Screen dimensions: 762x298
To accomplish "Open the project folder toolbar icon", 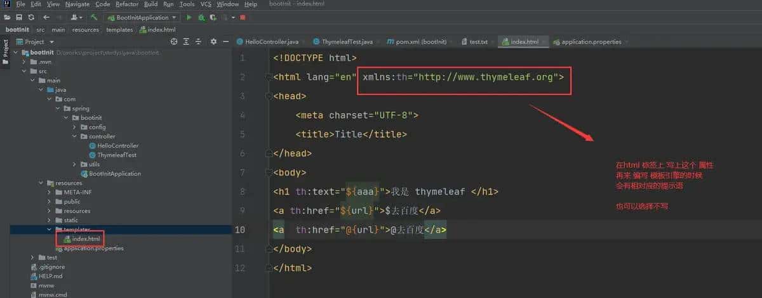I will [x=6, y=17].
